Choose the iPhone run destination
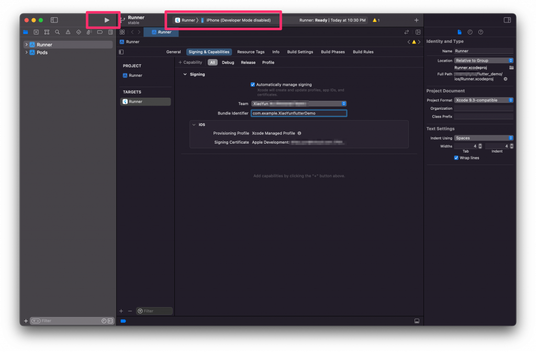The image size is (536, 352). tap(236, 20)
